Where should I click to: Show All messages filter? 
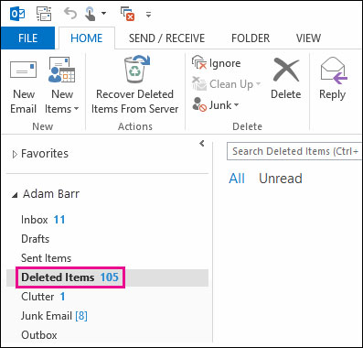coord(237,179)
